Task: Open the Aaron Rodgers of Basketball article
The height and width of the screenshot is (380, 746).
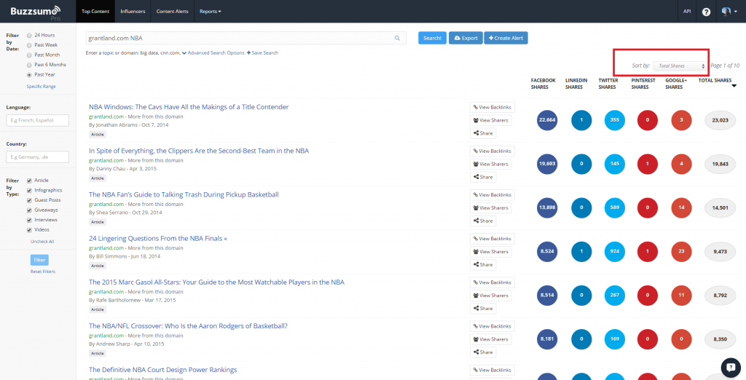Action: click(x=188, y=326)
